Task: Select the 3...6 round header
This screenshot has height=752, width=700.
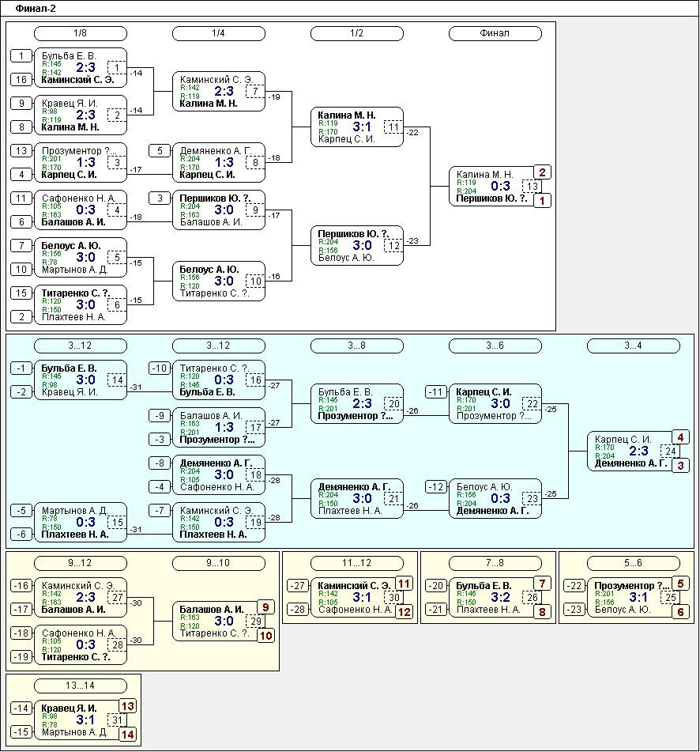Action: 495,346
